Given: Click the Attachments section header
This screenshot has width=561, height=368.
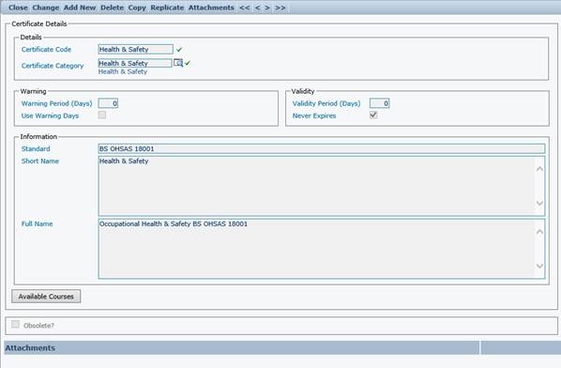Looking at the screenshot, I should tap(30, 348).
